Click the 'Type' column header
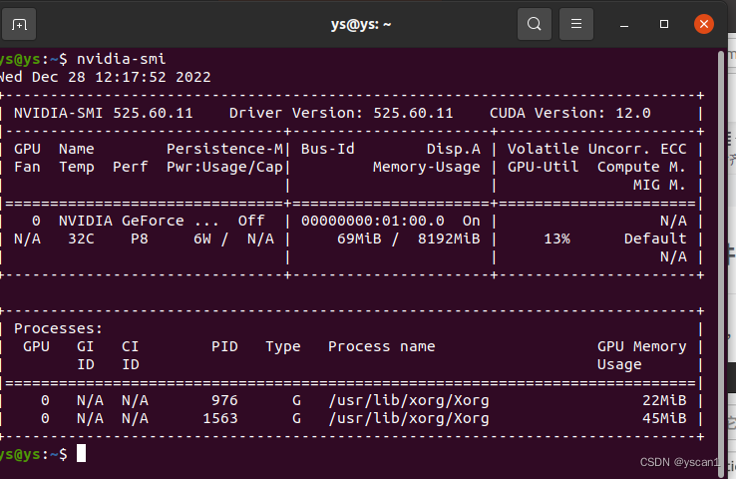The height and width of the screenshot is (479, 736). 283,347
